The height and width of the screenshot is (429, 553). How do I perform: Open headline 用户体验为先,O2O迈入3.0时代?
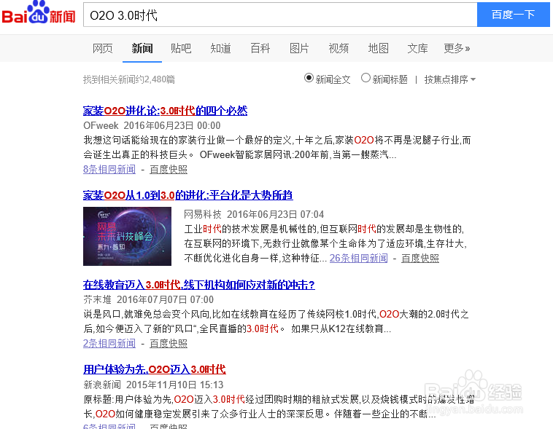tap(155, 369)
